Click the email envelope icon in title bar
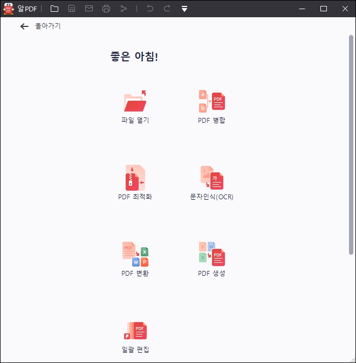 [x=89, y=9]
